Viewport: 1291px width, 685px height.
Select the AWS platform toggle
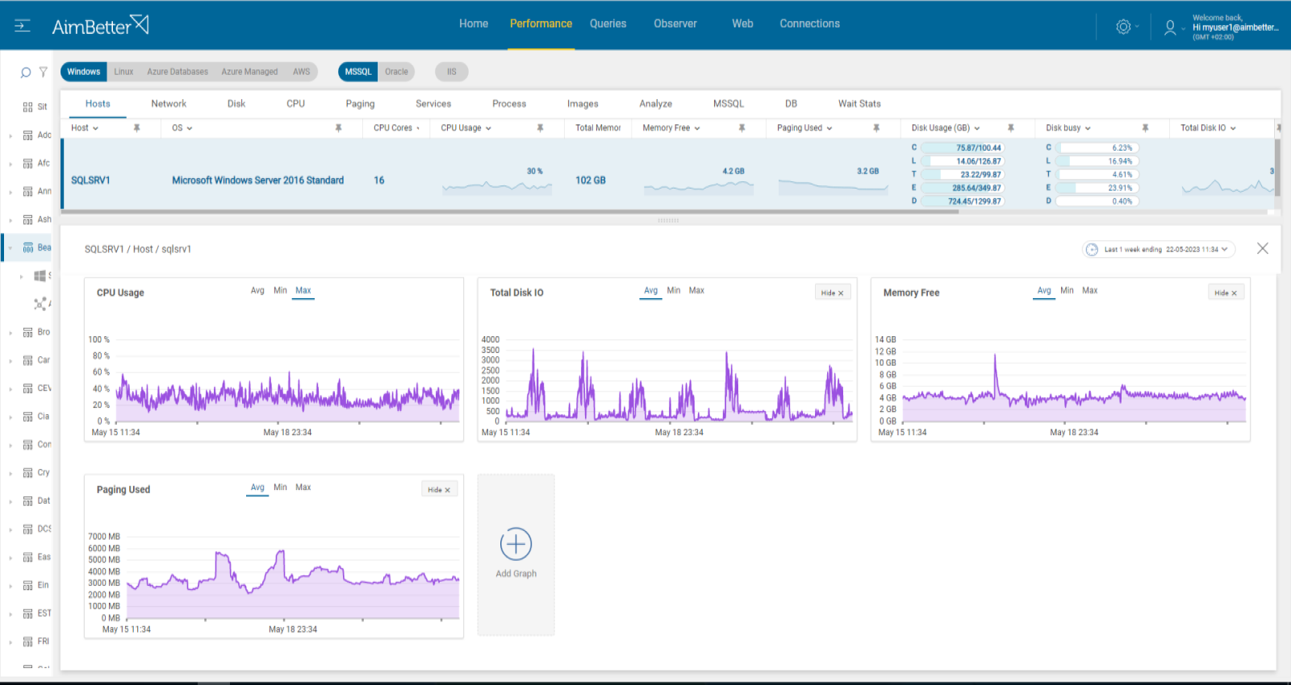(302, 72)
